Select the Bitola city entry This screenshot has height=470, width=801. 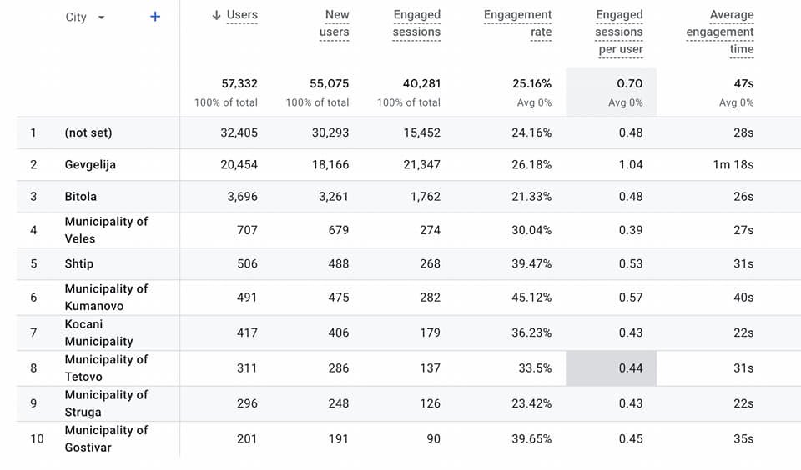pos(81,197)
